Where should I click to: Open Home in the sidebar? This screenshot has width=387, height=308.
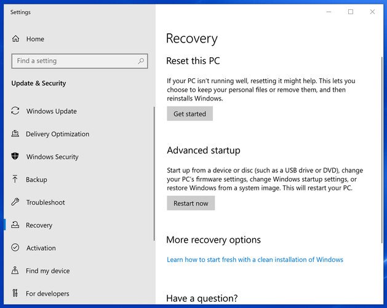pos(35,39)
